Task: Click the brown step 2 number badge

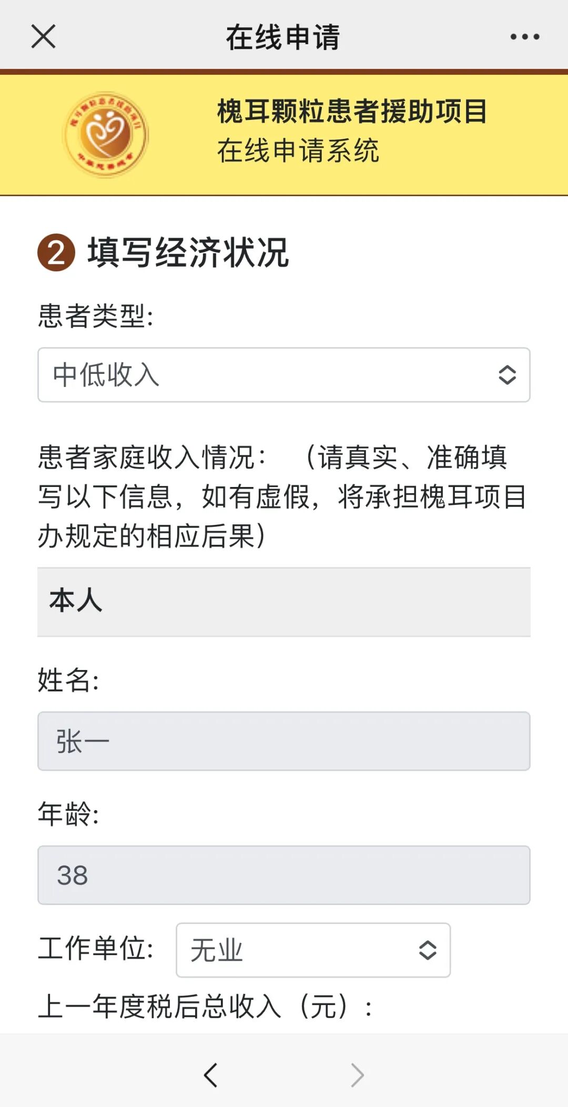Action: [56, 252]
